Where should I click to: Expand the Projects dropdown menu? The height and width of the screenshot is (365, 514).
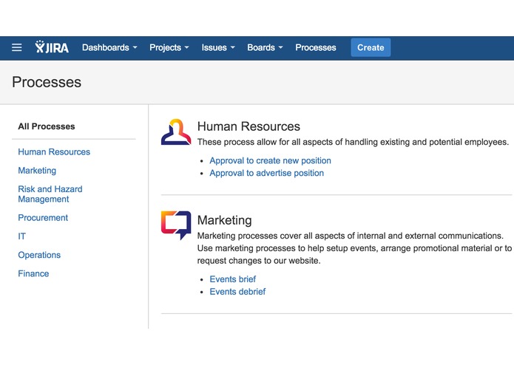pos(169,48)
